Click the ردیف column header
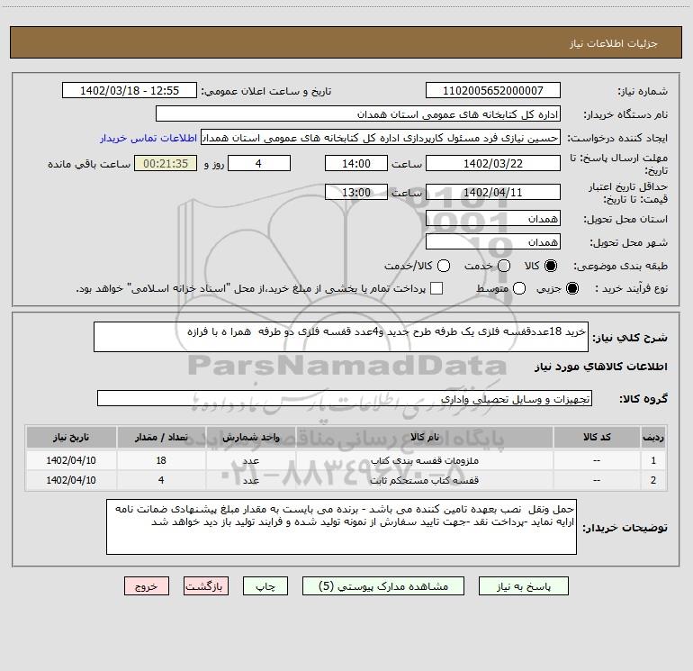This screenshot has height=671, width=693. coord(653,438)
